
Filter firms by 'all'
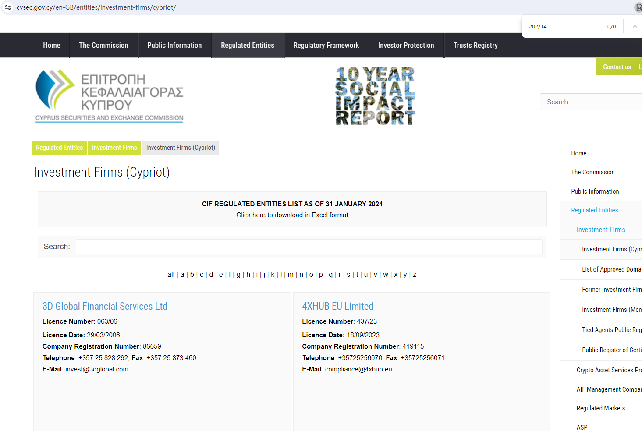171,275
